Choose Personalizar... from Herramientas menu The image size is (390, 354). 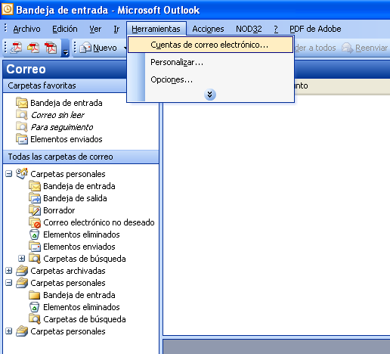coord(210,62)
